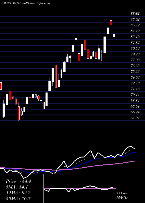145x203 pixels.
Task: Click the 'AMEX DUSL bullkhan.tbrjar.com' header text
Action: pos(26,3)
